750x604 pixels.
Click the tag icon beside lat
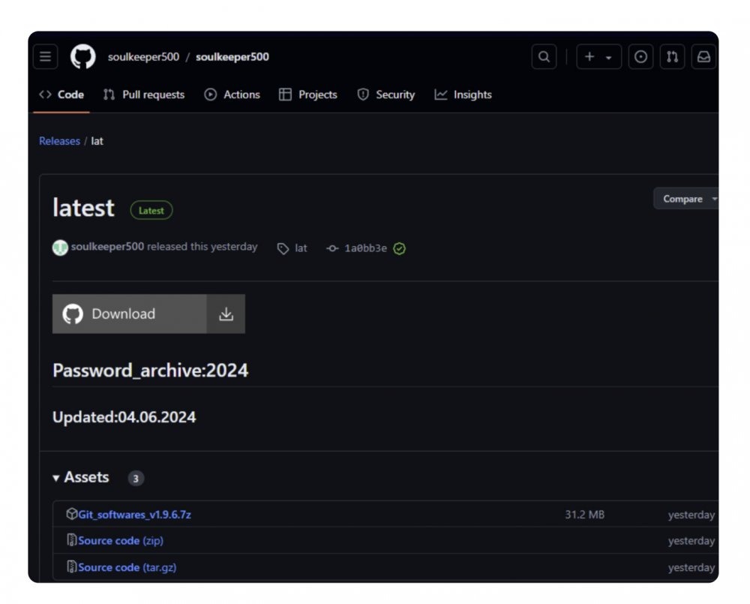[283, 248]
